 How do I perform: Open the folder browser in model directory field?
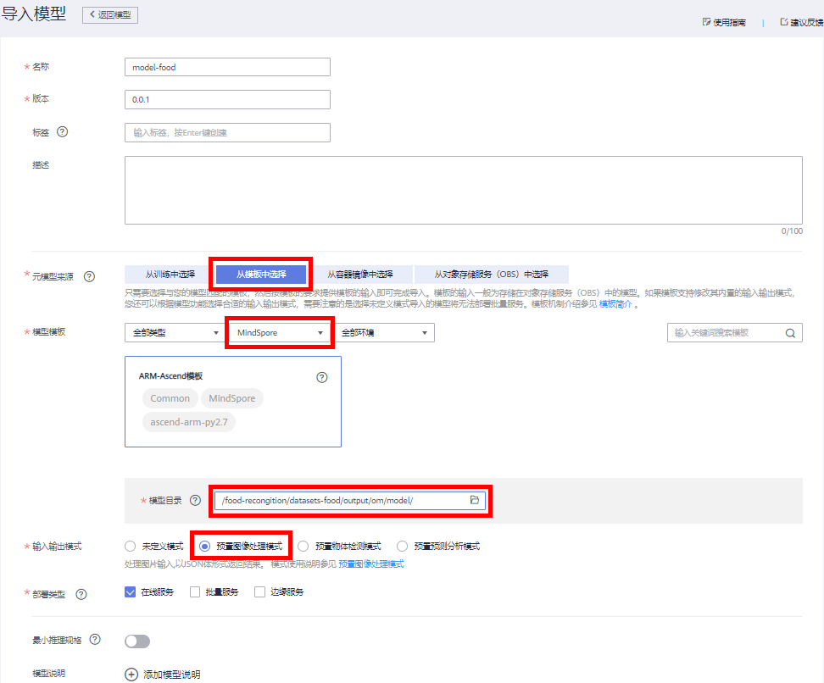tap(475, 501)
